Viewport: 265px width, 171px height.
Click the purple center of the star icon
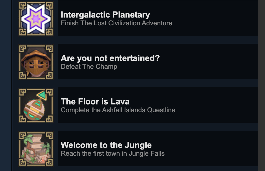[x=36, y=19]
